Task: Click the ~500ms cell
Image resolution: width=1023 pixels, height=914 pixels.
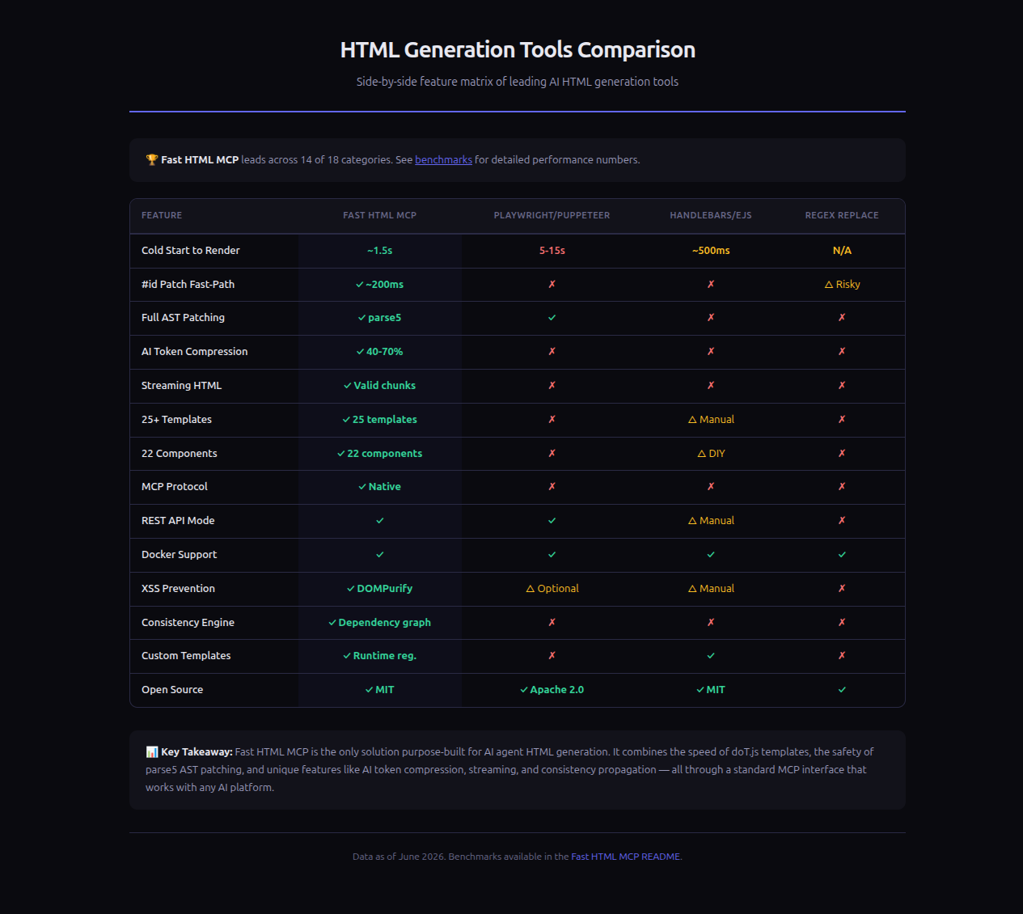Action: 711,251
